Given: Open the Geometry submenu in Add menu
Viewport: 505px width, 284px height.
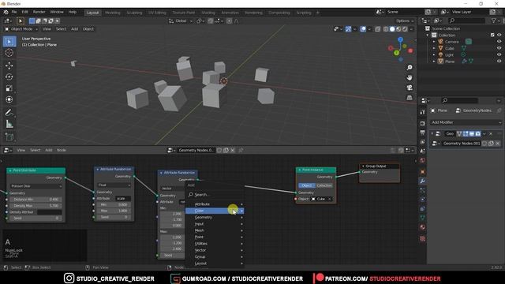Looking at the screenshot, I should [215, 218].
